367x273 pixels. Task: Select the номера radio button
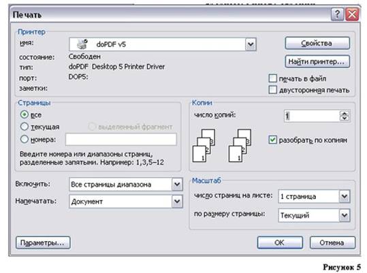24,139
